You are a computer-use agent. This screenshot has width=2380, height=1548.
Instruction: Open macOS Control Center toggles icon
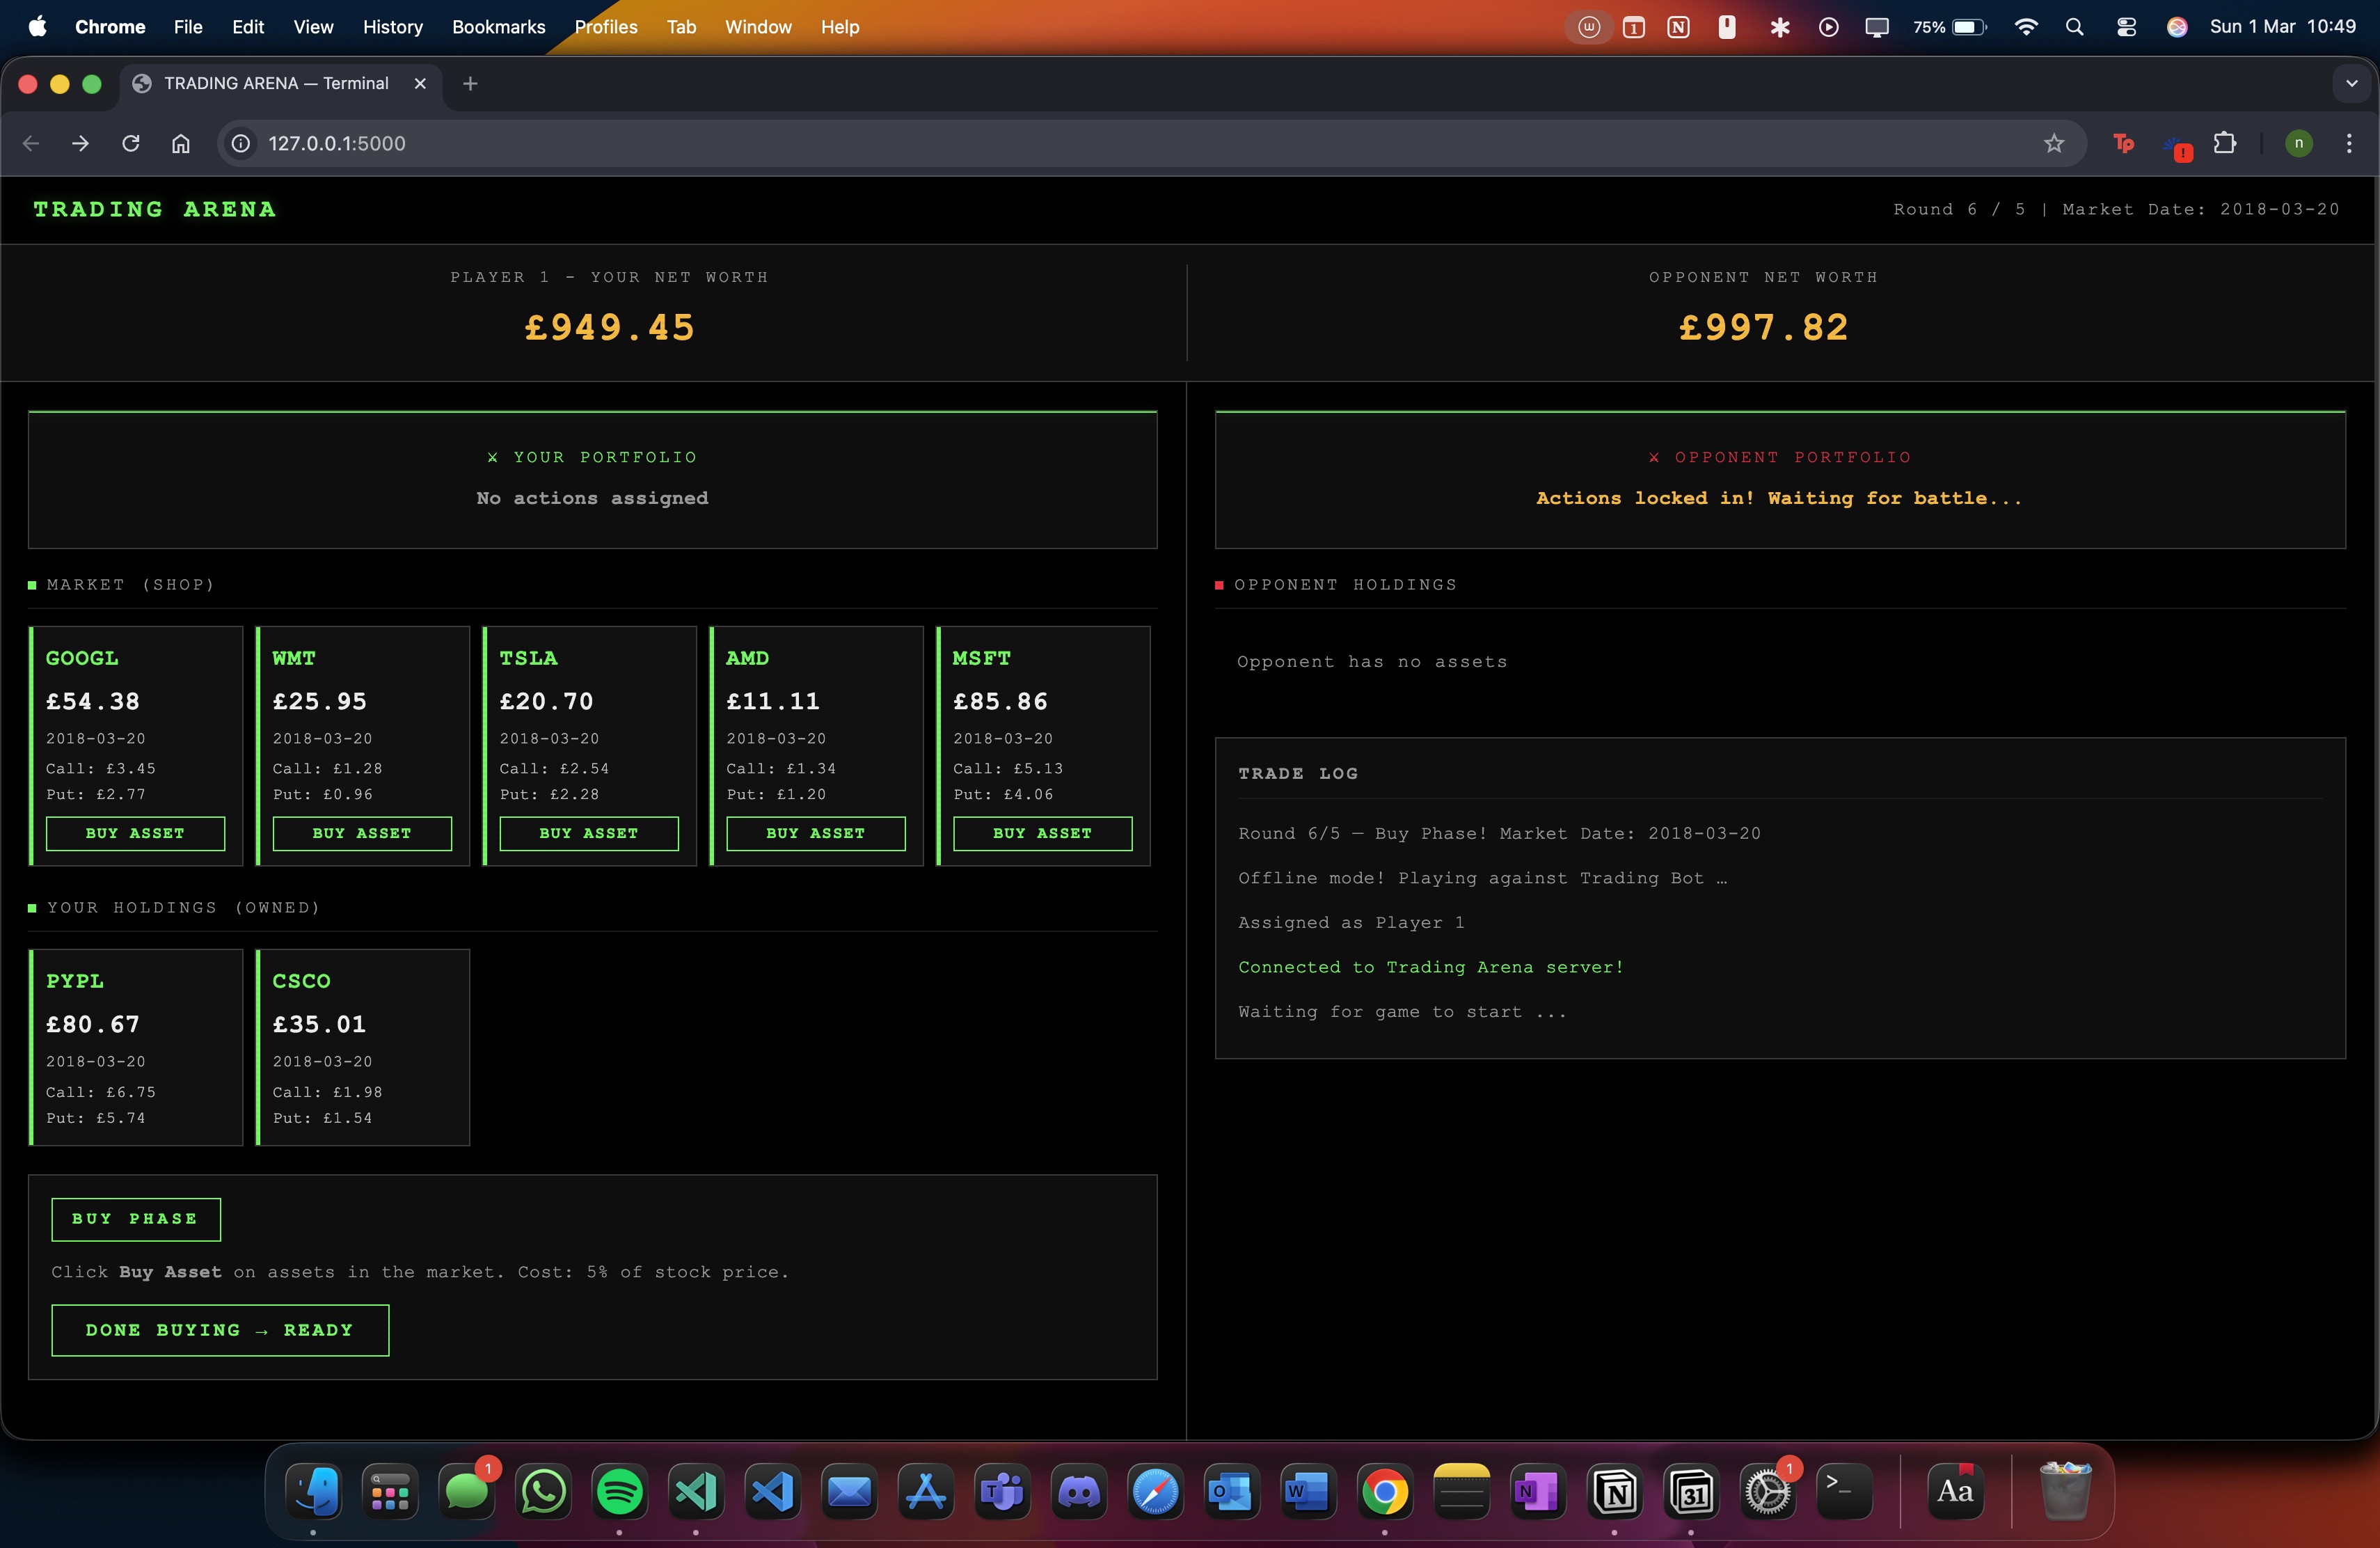[2125, 27]
